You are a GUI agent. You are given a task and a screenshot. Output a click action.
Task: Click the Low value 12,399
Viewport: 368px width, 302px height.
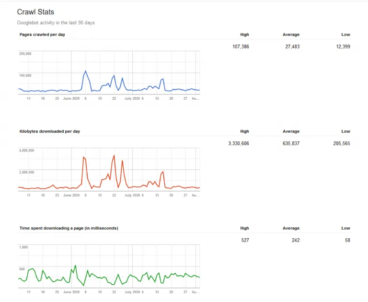[x=343, y=46]
